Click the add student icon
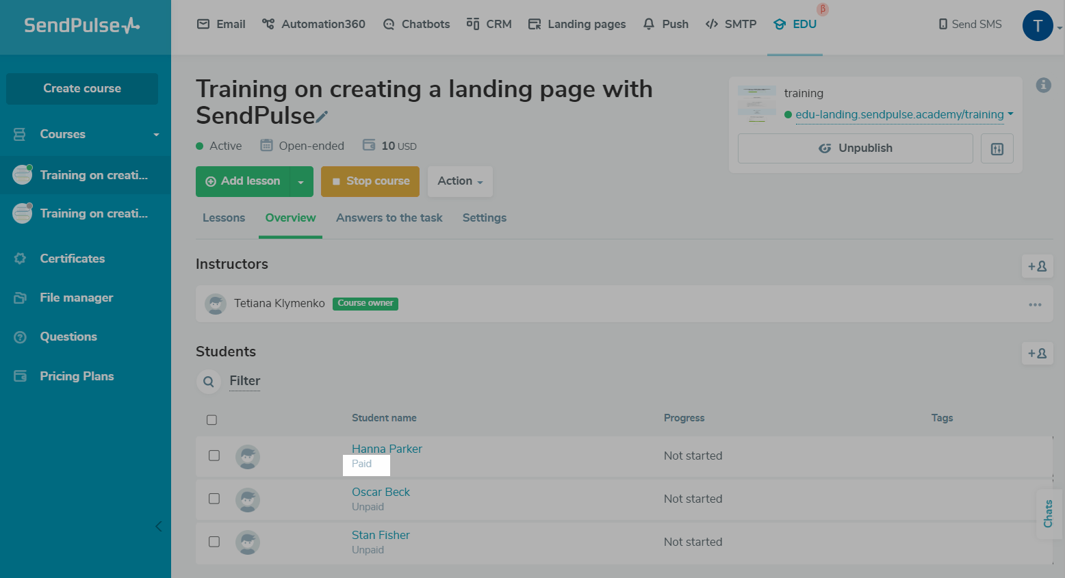 [x=1037, y=353]
